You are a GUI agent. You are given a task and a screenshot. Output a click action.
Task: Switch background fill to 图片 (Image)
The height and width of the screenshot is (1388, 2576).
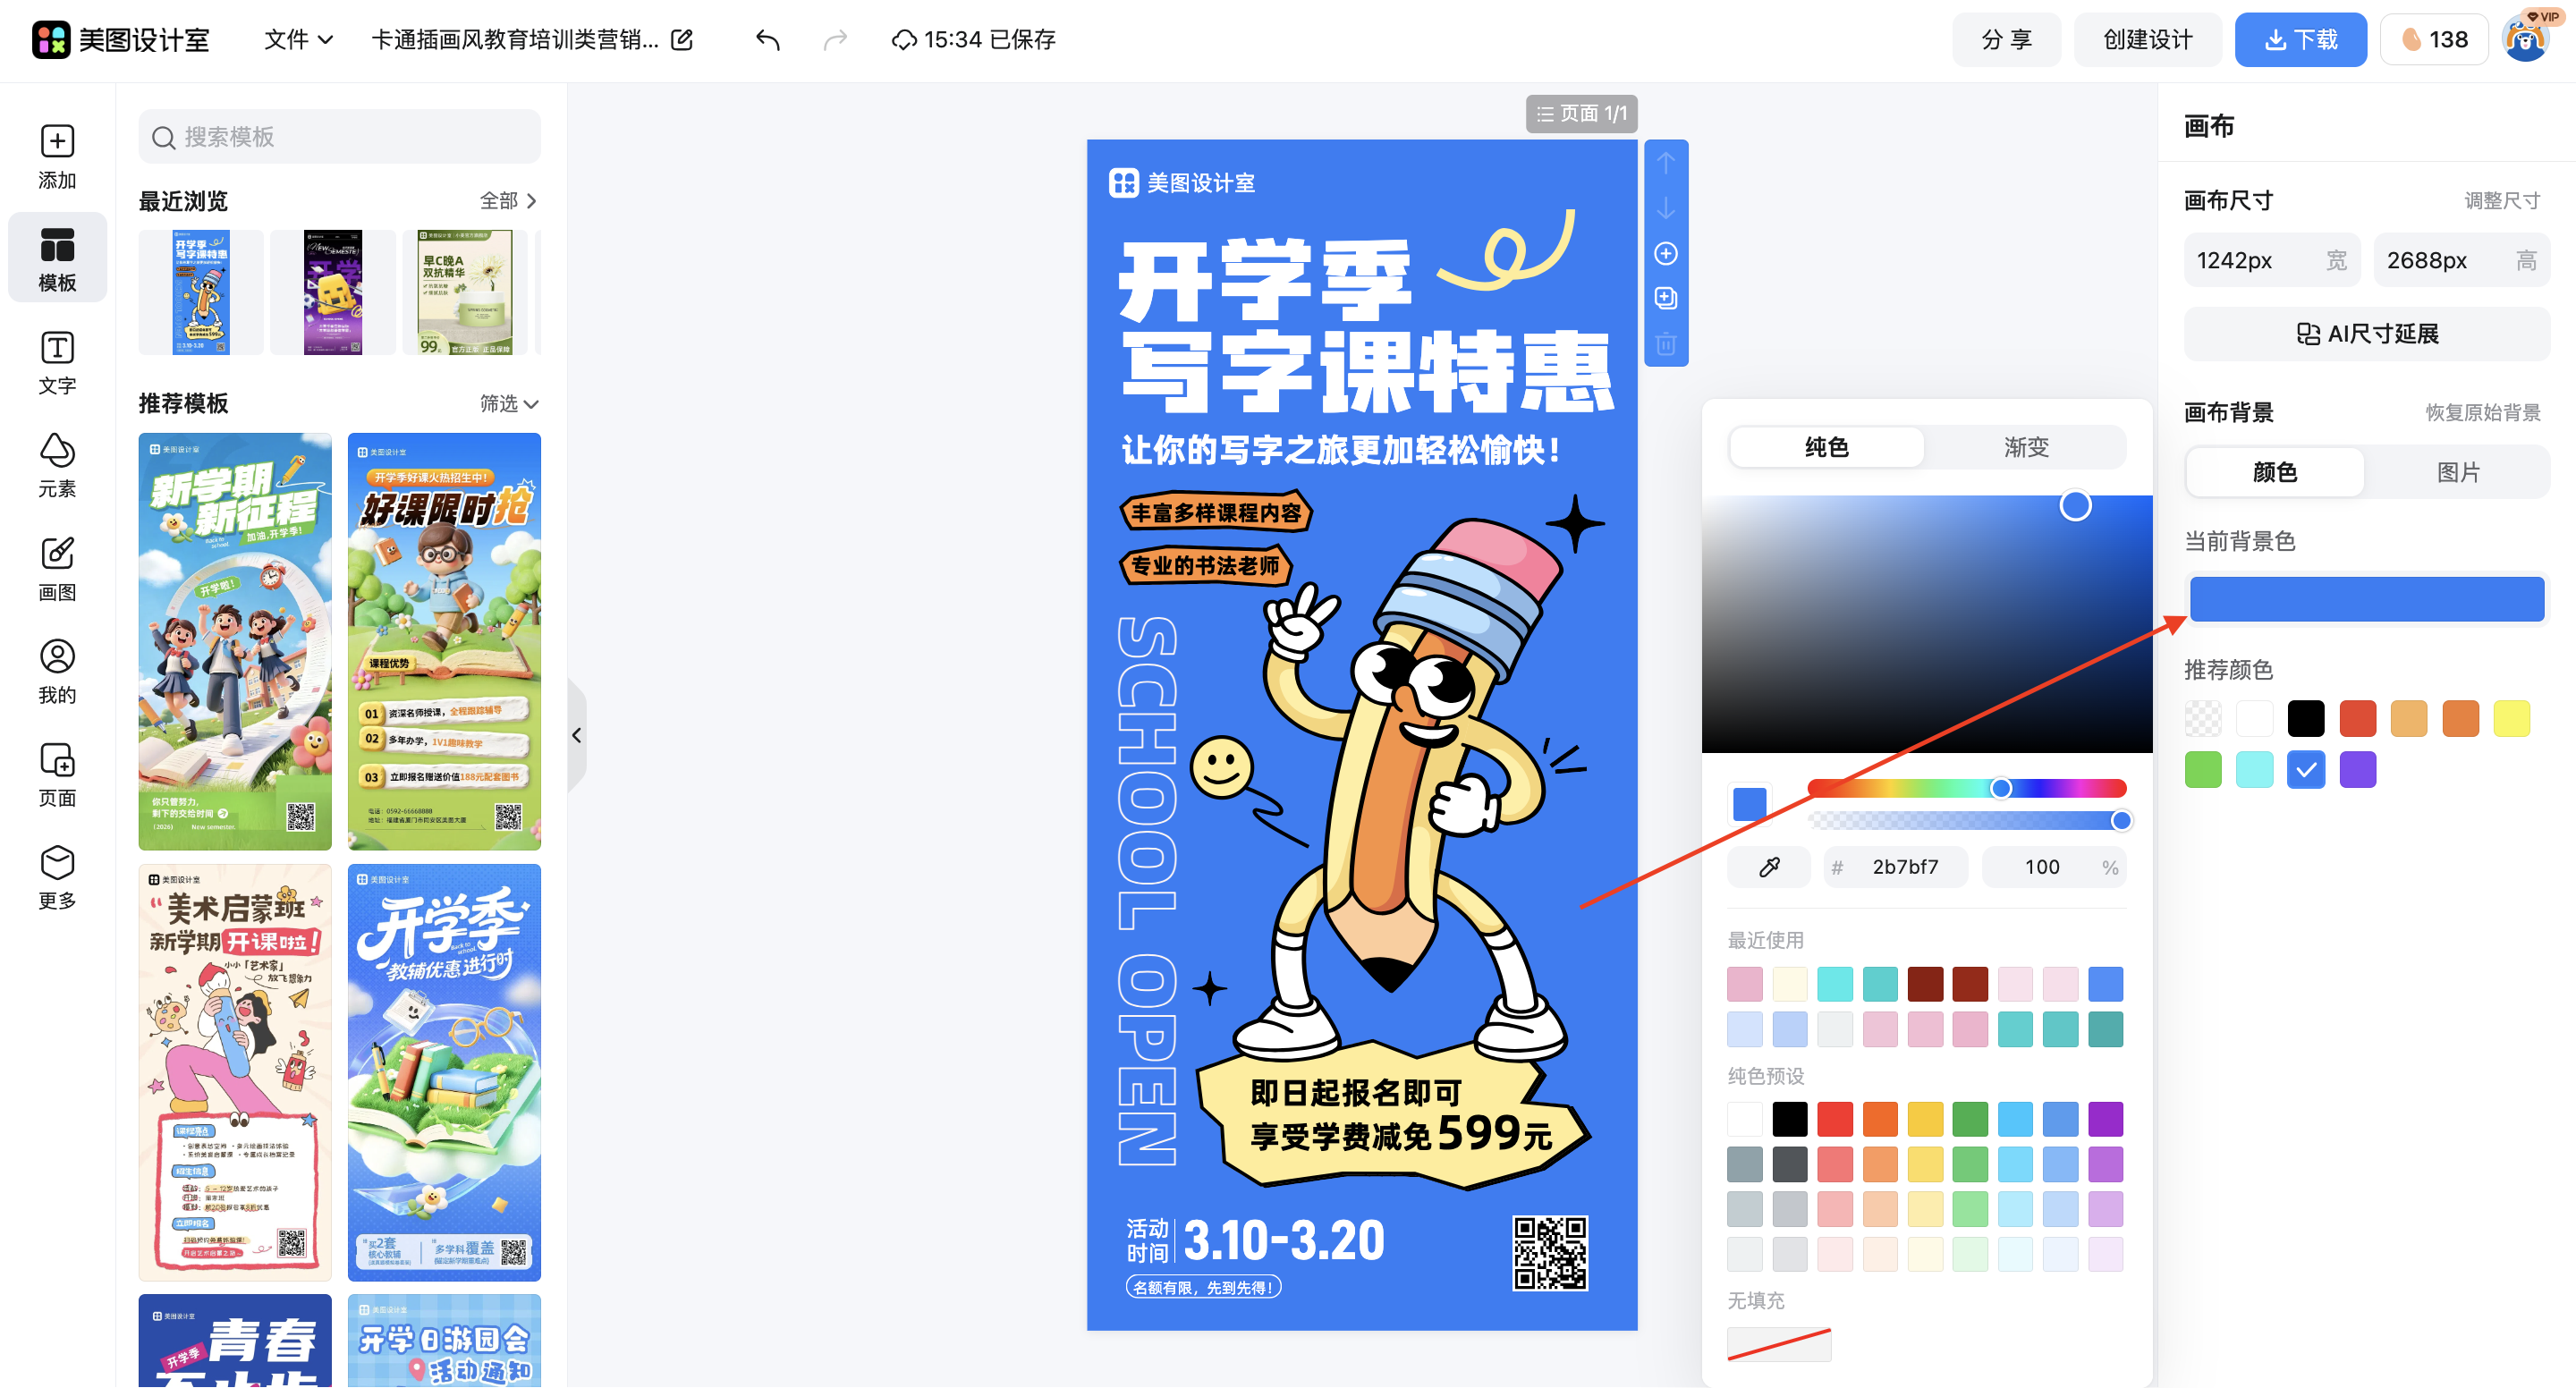[2459, 472]
